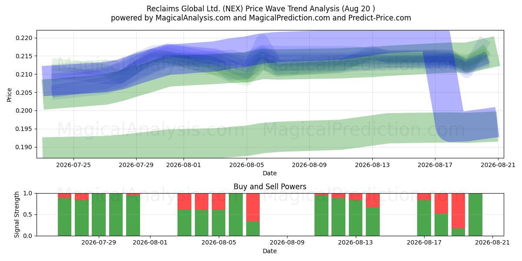Click 2026-08-21 tick under Buy and Sell Powers
This screenshot has height=261, width=522.
(492, 243)
